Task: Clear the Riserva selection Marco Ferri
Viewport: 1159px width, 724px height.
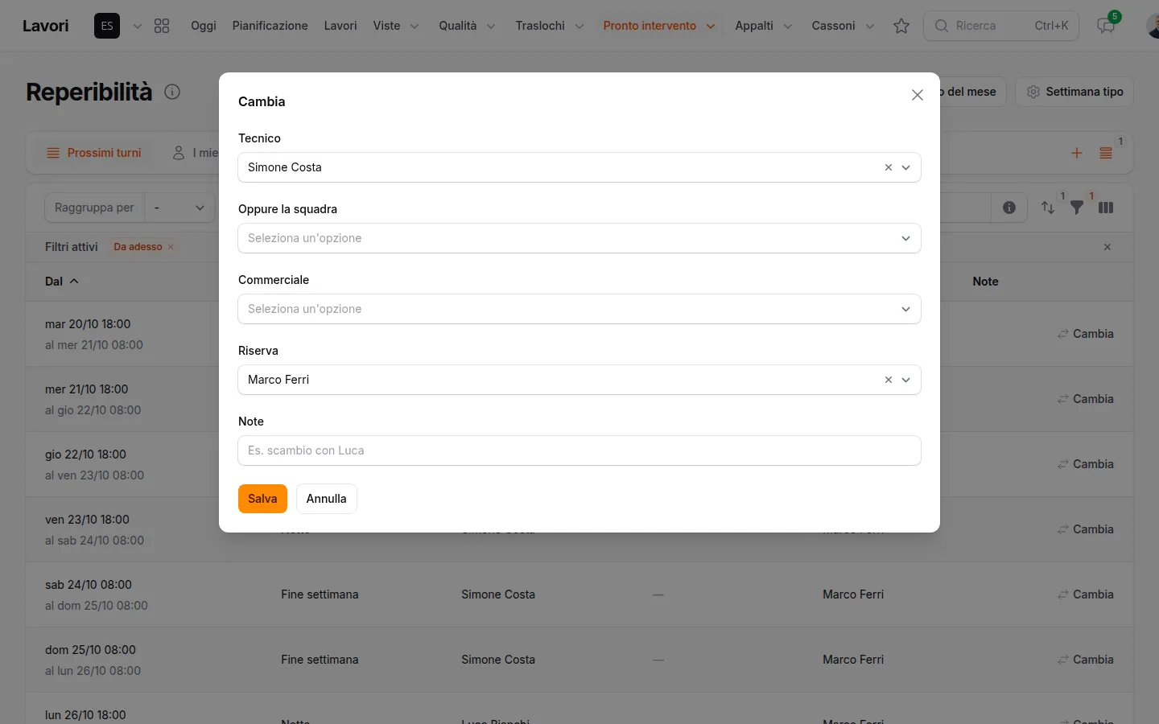Action: (x=889, y=380)
